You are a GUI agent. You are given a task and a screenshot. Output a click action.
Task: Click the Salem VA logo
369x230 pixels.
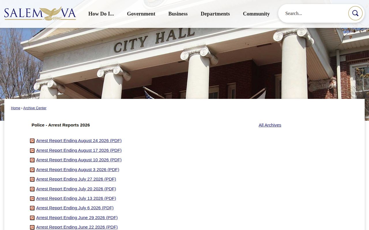pyautogui.click(x=40, y=14)
